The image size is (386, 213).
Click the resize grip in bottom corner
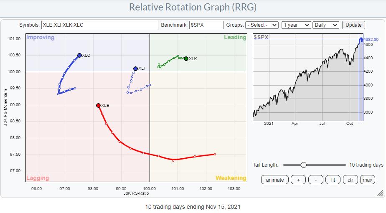pos(380,193)
